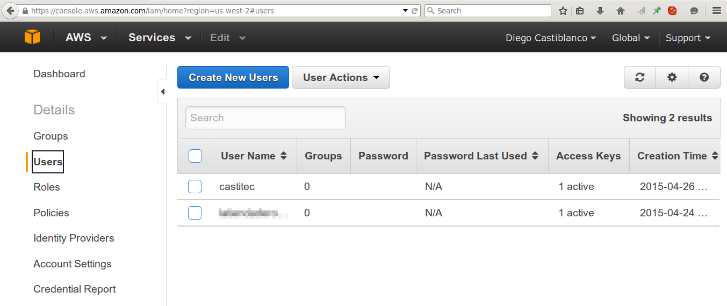This screenshot has width=727, height=306.
Task: Open the Global region dropdown
Action: [x=631, y=38]
